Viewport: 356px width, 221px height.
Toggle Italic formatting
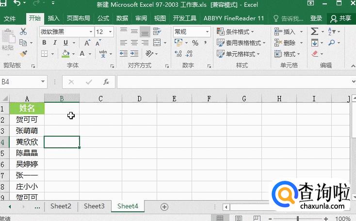point(55,43)
